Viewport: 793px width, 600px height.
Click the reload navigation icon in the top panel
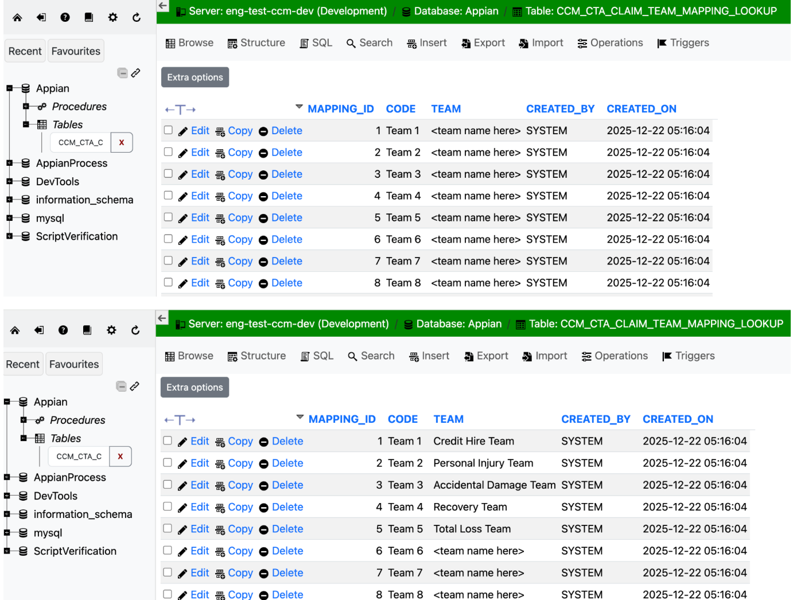tap(137, 17)
